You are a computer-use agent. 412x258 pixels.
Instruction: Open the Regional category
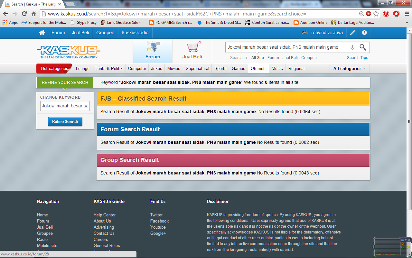coord(296,68)
